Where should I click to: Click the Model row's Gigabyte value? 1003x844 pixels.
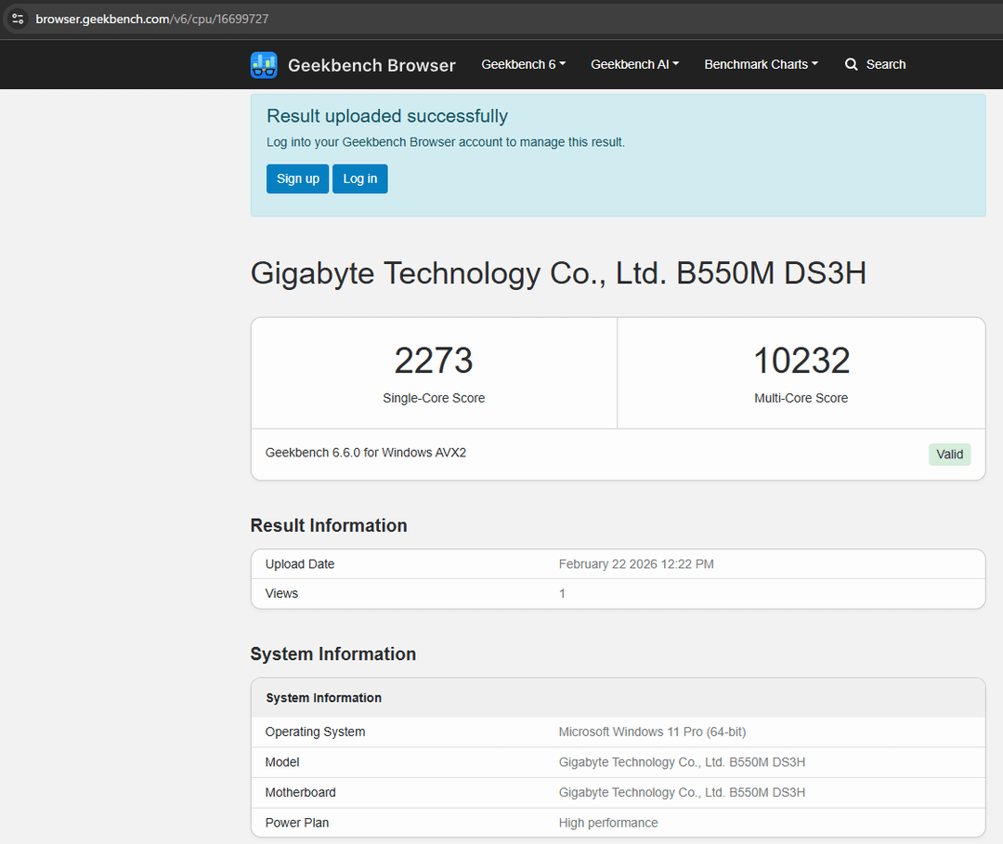[x=682, y=762]
